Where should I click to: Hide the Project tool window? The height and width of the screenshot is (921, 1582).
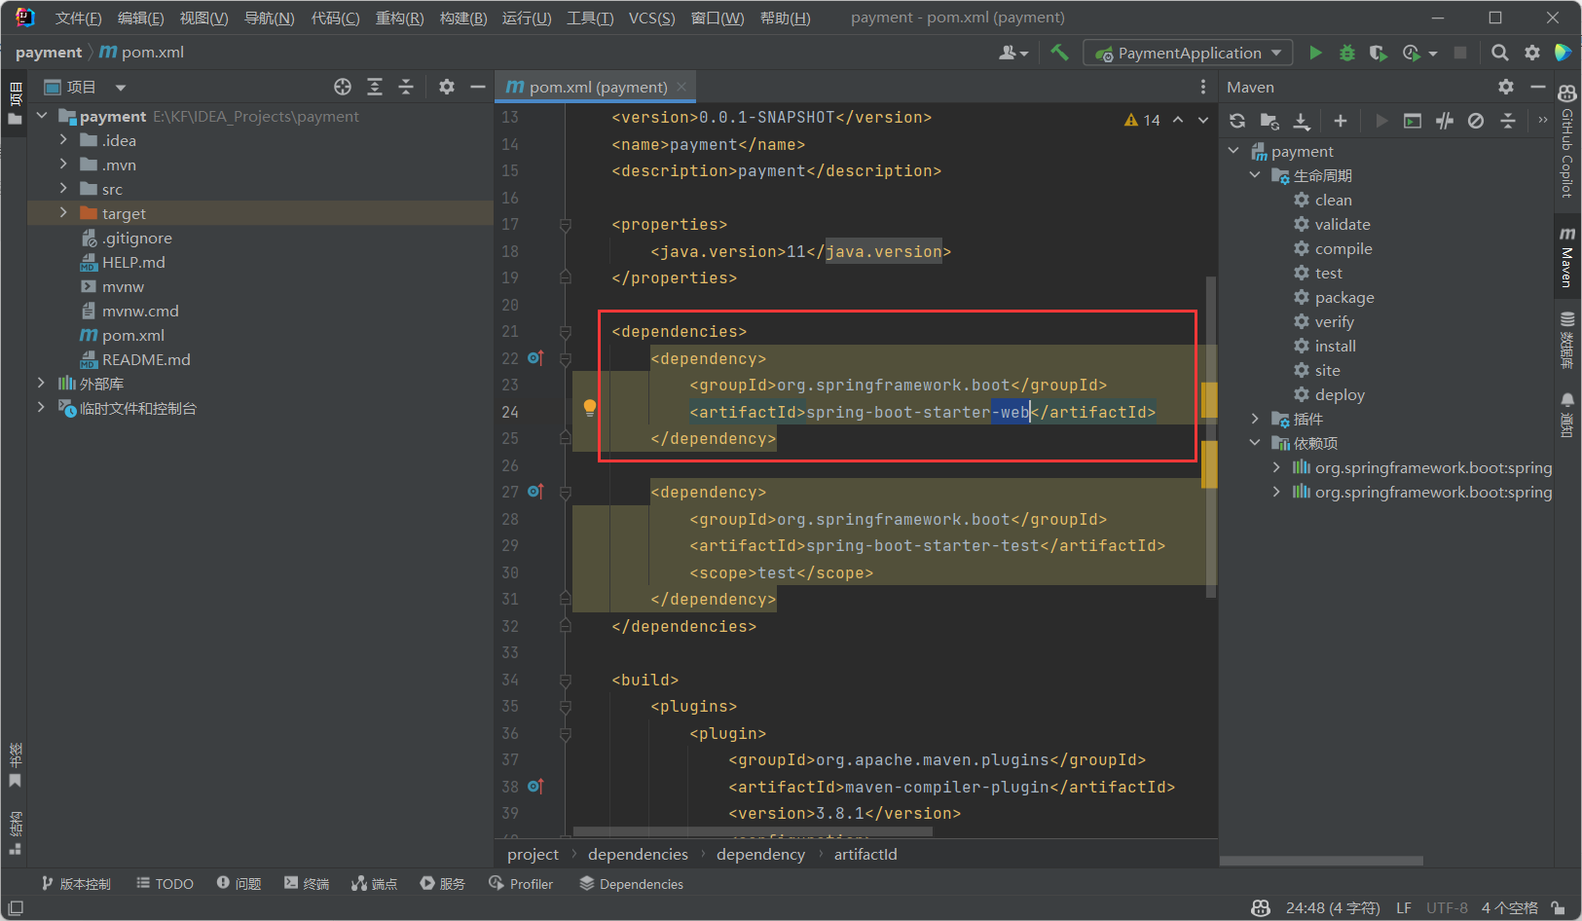pyautogui.click(x=478, y=87)
